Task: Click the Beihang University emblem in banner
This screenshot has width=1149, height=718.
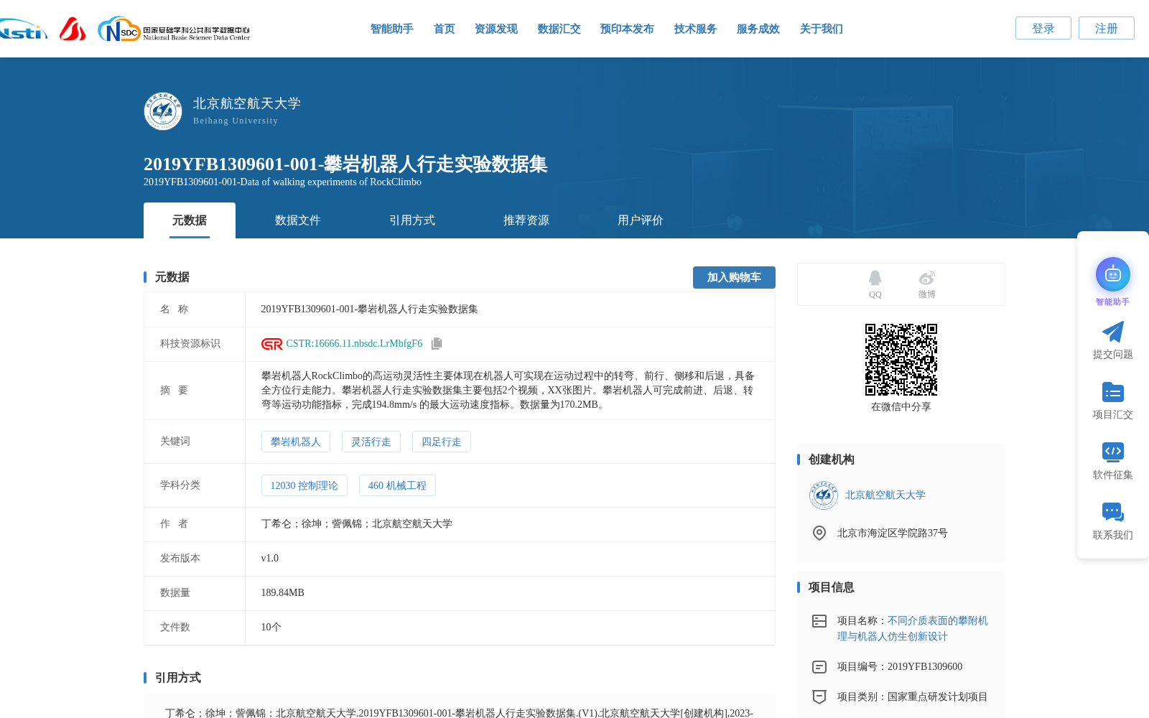Action: (x=163, y=111)
